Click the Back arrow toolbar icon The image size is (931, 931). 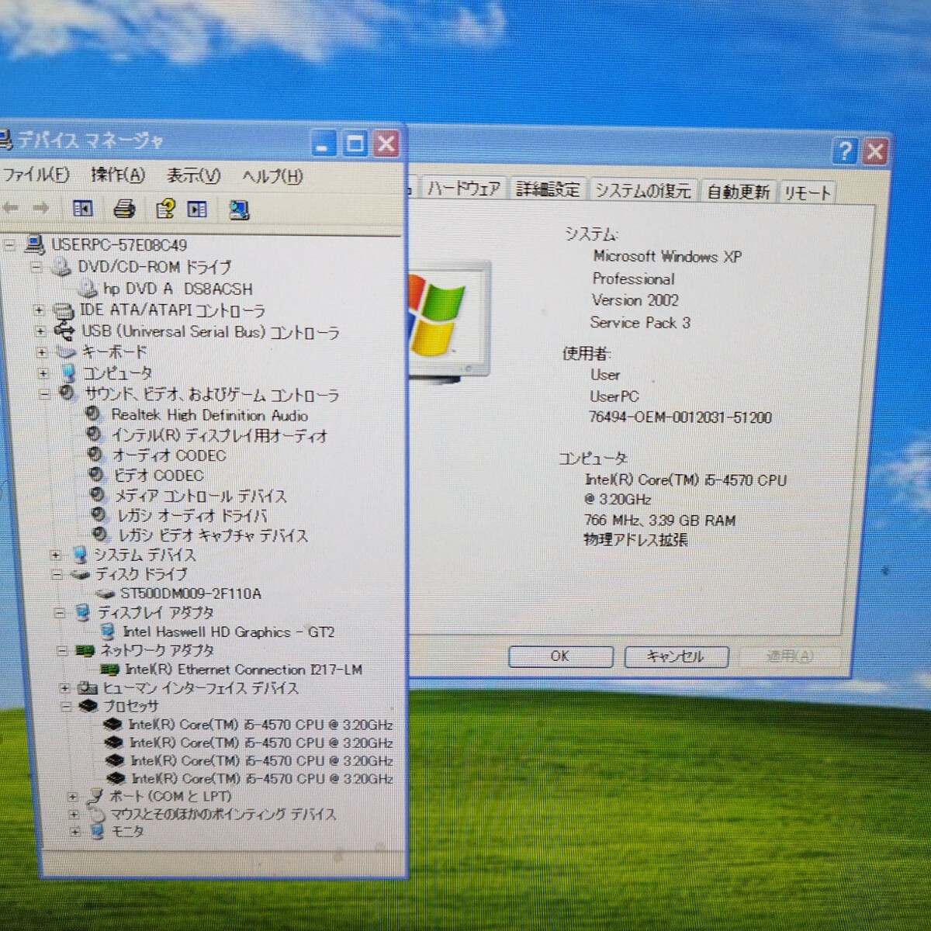(x=11, y=208)
